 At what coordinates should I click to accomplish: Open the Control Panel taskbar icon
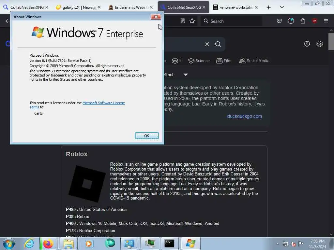click(129, 243)
